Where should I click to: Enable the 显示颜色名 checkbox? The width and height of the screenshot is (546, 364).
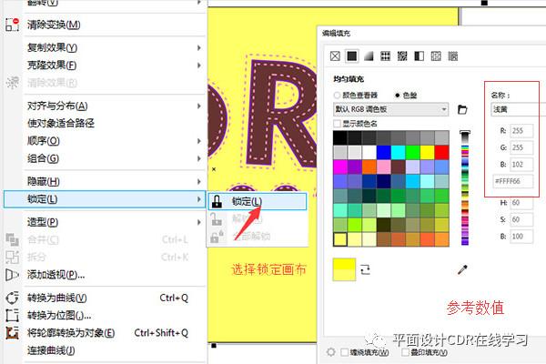(337, 124)
